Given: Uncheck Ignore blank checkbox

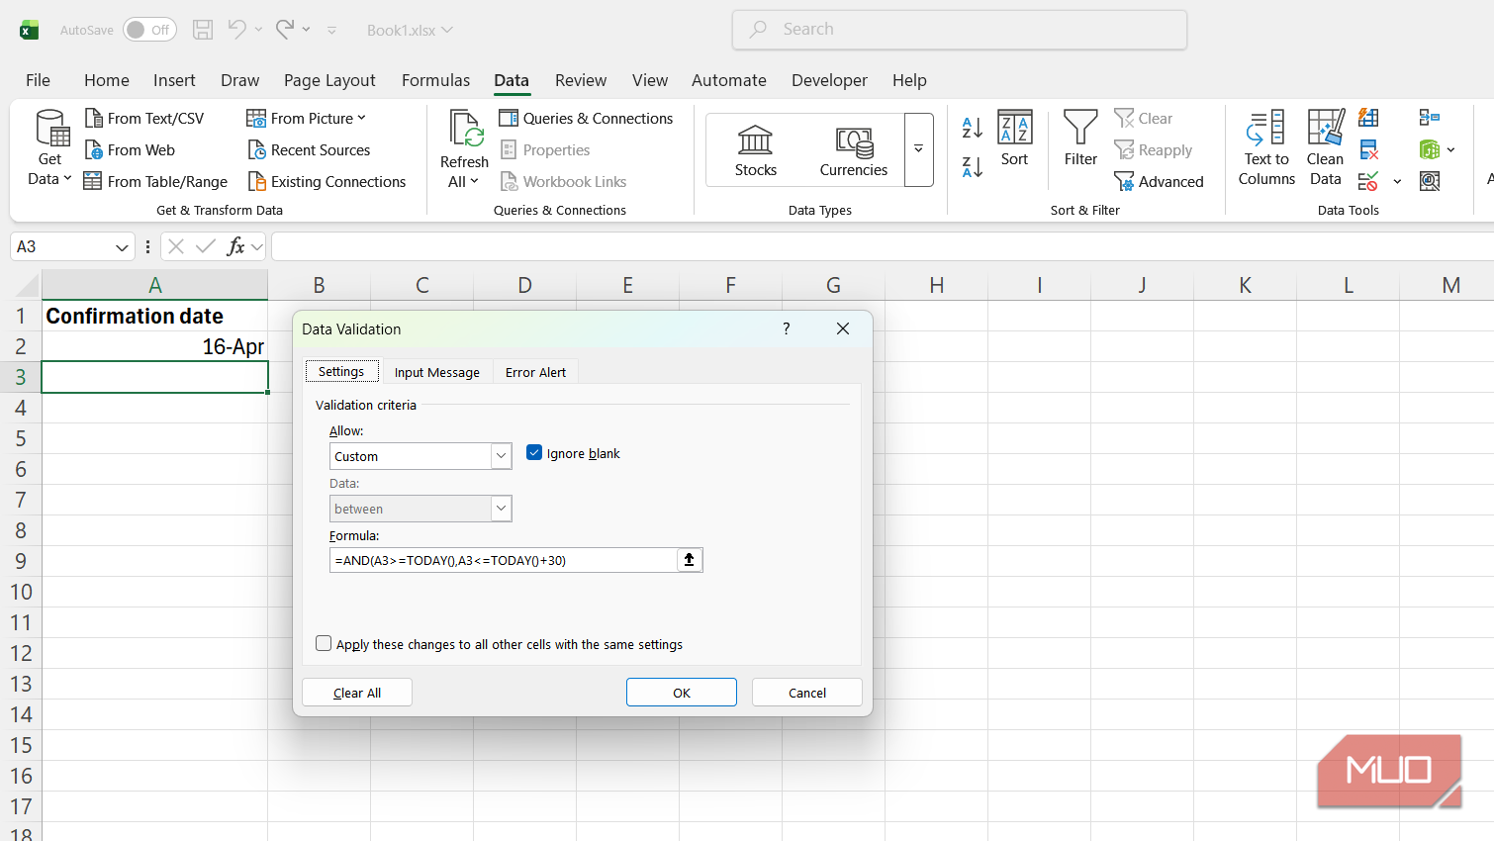Looking at the screenshot, I should (x=534, y=452).
